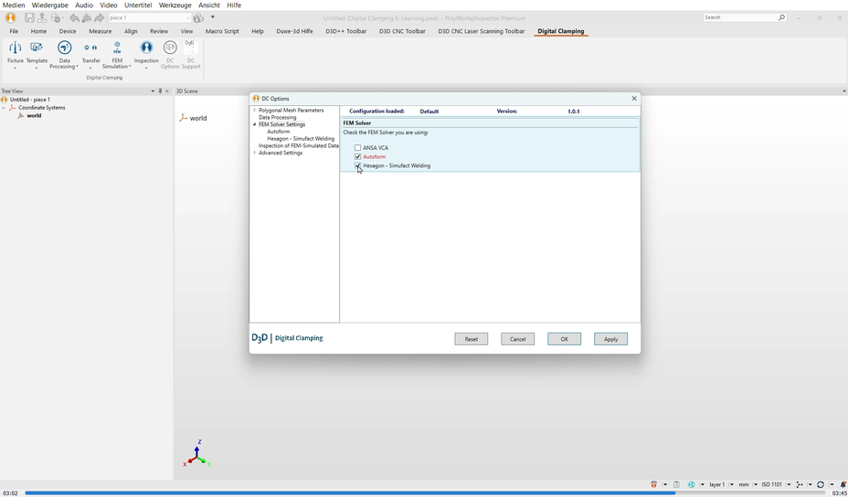Uncheck the Autoform solver checkbox
Image resolution: width=848 pixels, height=497 pixels.
coord(357,157)
